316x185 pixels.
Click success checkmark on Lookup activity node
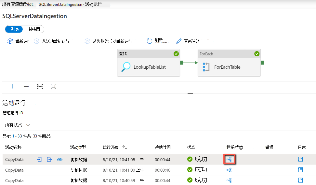pyautogui.click(x=176, y=54)
